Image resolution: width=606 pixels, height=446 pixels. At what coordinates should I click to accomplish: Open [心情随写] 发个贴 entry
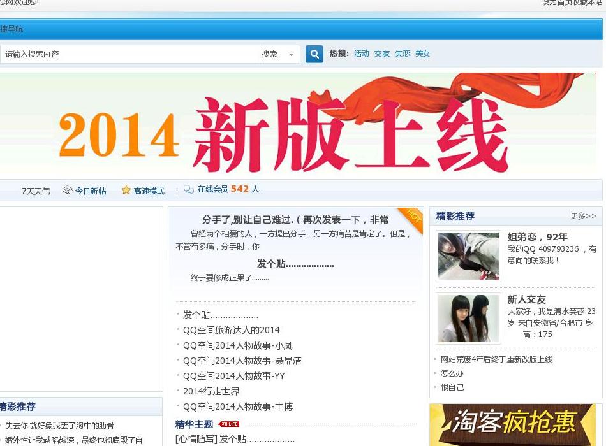click(x=235, y=439)
